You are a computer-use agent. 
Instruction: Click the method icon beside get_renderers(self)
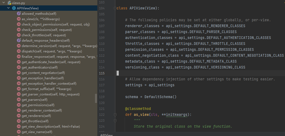click(19, 116)
